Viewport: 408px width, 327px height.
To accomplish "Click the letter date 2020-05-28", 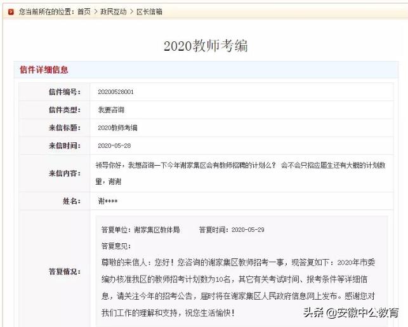I will pyautogui.click(x=114, y=145).
